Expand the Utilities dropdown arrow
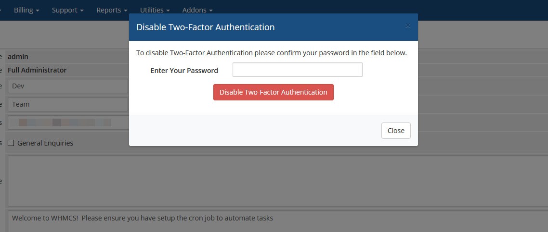 coord(168,11)
